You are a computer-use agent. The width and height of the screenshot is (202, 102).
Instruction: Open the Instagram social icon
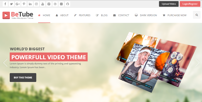click(x=36, y=4)
